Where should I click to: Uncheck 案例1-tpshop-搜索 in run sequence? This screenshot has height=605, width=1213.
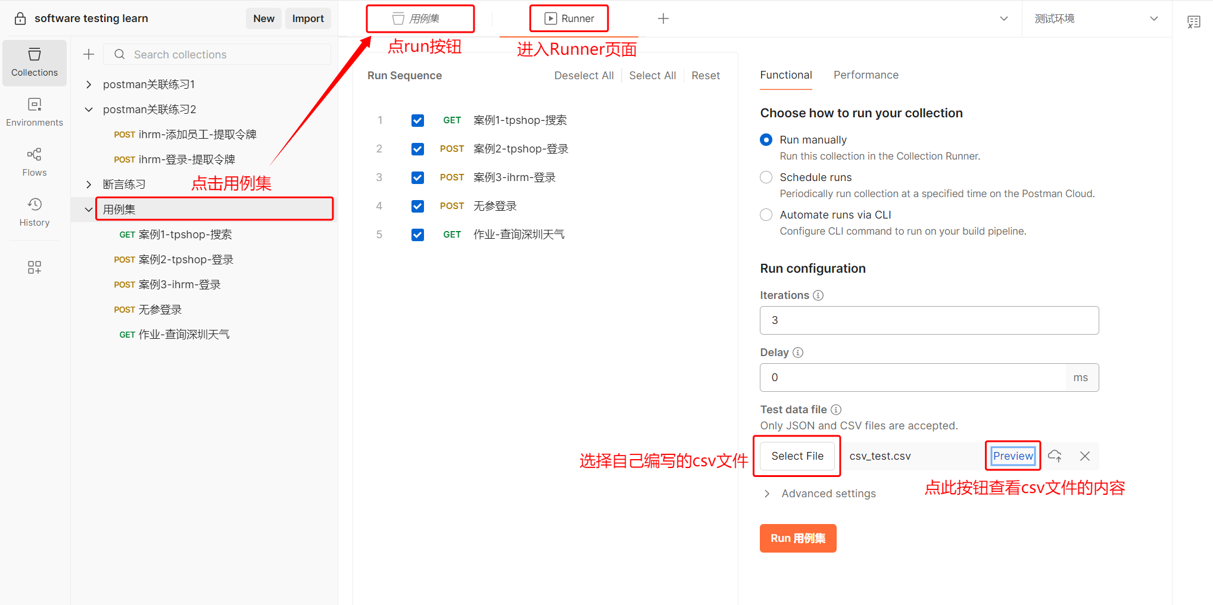coord(418,120)
